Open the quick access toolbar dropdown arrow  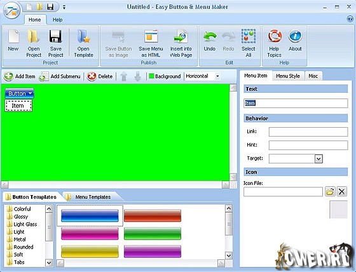64,7
